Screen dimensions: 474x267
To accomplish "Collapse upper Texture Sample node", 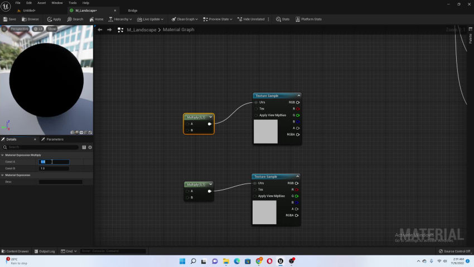I will tap(299, 95).
